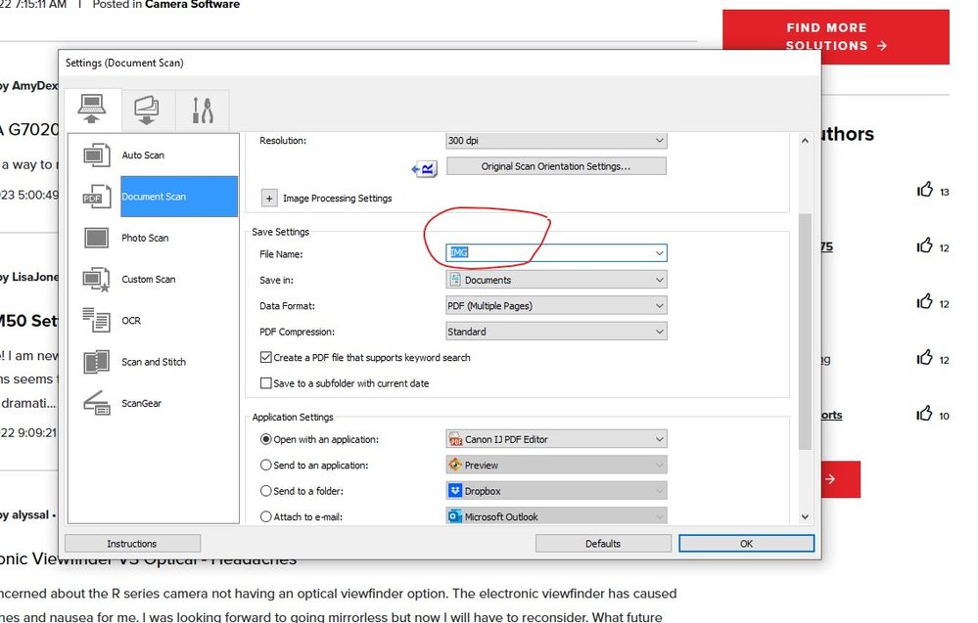Open the Instructions help page
Image resolution: width=978 pixels, height=623 pixels.
point(132,543)
